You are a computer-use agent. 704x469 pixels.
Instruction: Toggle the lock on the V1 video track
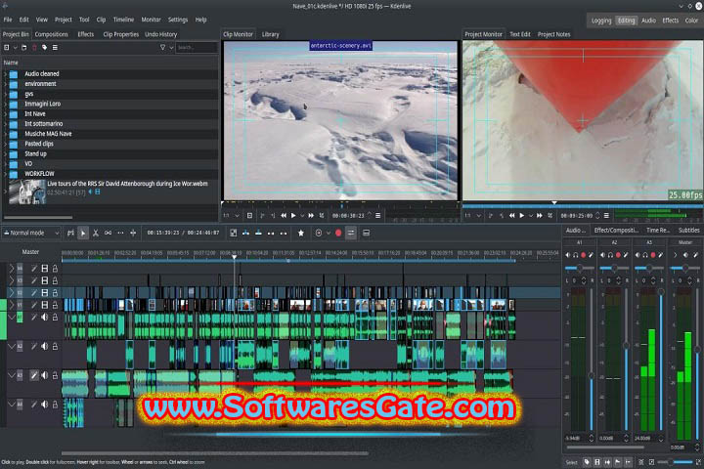click(55, 305)
